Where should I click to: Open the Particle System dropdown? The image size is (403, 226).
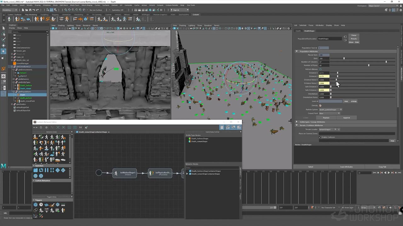[331, 110]
